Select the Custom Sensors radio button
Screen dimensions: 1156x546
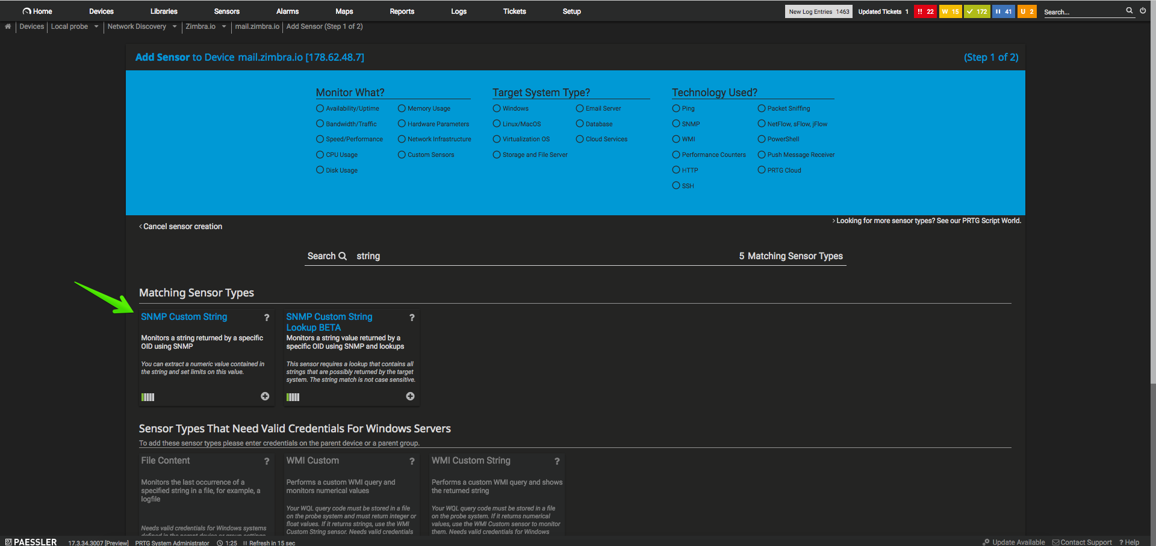[x=402, y=155]
